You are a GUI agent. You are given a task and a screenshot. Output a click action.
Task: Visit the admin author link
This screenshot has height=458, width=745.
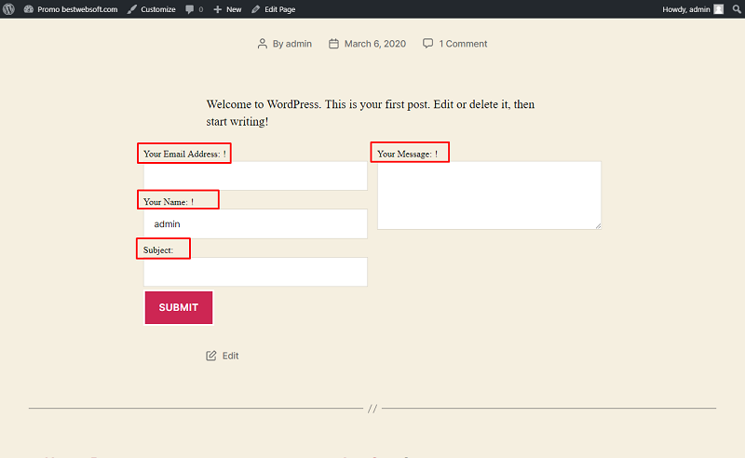(298, 44)
